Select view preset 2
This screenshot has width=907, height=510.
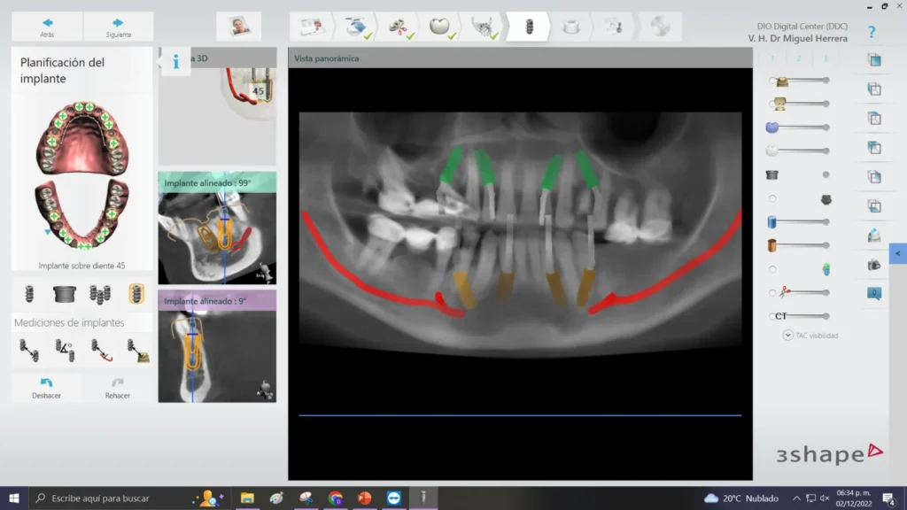click(x=799, y=58)
